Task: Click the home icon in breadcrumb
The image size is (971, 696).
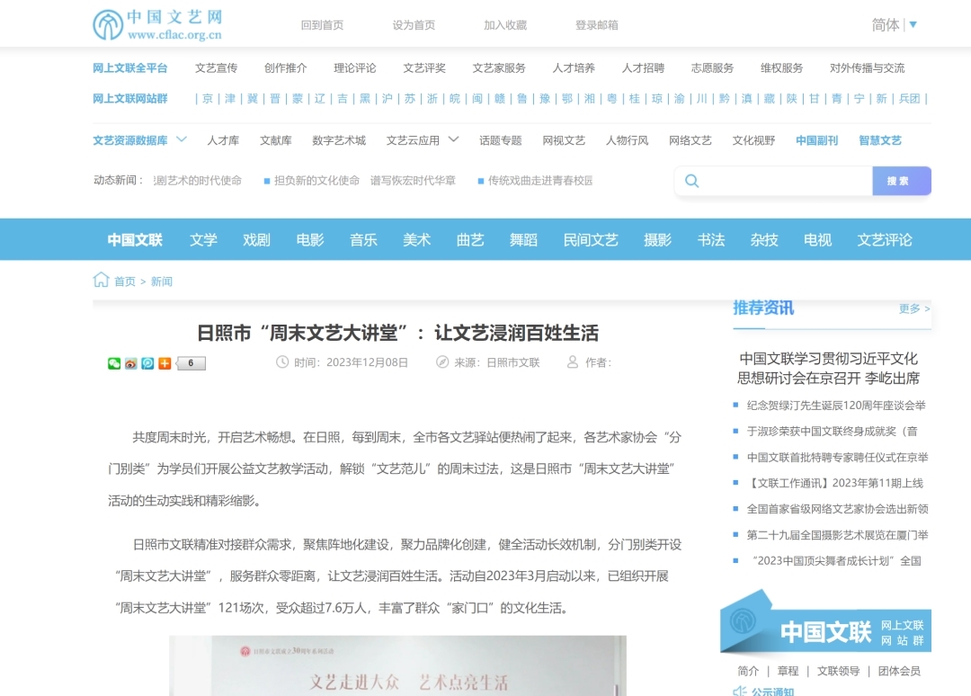Action: click(101, 280)
